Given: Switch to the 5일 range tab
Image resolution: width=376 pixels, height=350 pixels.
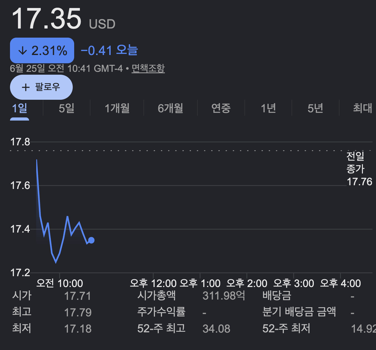Looking at the screenshot, I should pyautogui.click(x=66, y=108).
